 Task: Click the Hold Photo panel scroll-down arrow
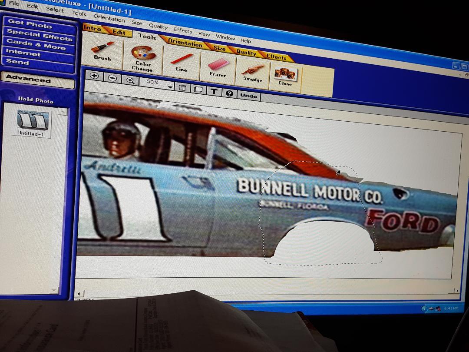coord(55,290)
